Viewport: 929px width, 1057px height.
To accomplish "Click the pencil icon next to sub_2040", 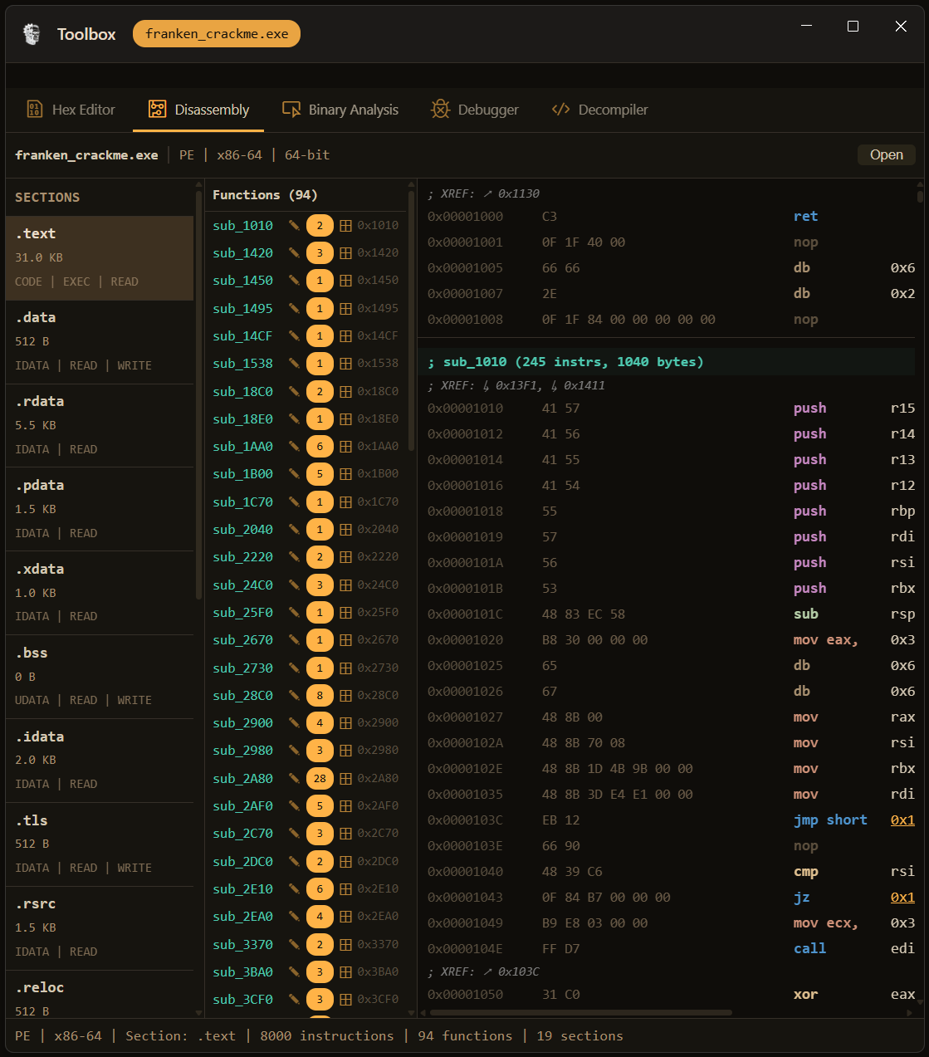I will (x=294, y=530).
